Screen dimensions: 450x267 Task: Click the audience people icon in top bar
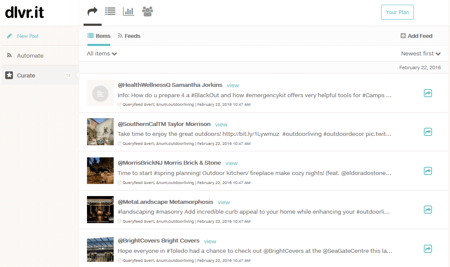[x=147, y=12]
